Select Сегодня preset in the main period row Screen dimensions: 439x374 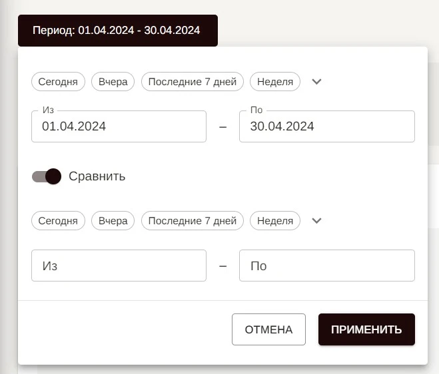tap(58, 82)
